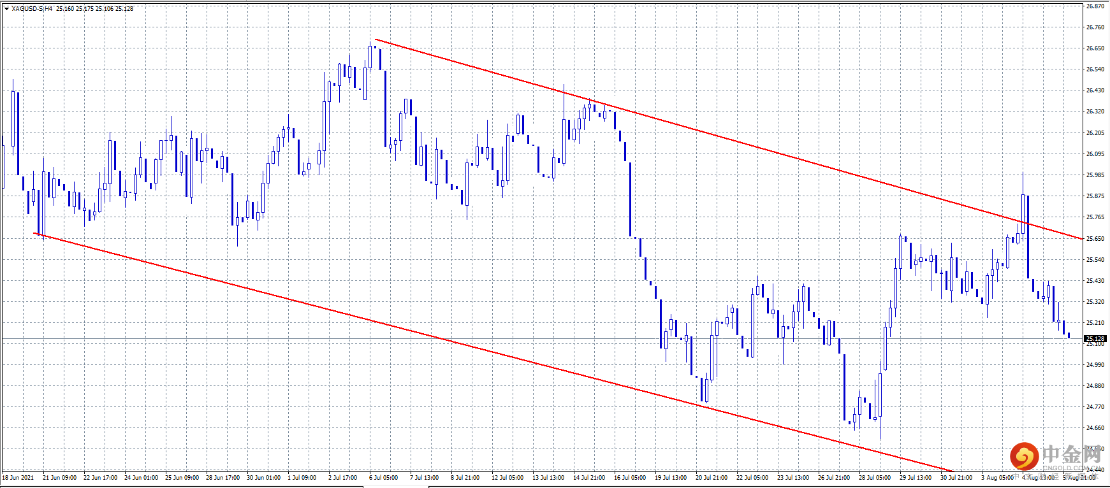Click the 25.875 price axis label

click(1095, 196)
